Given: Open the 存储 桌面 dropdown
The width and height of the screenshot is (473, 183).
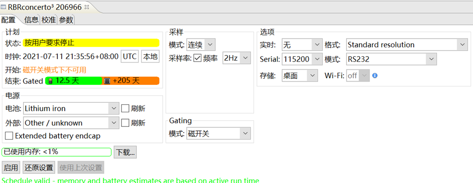Looking at the screenshot, I should (x=300, y=76).
